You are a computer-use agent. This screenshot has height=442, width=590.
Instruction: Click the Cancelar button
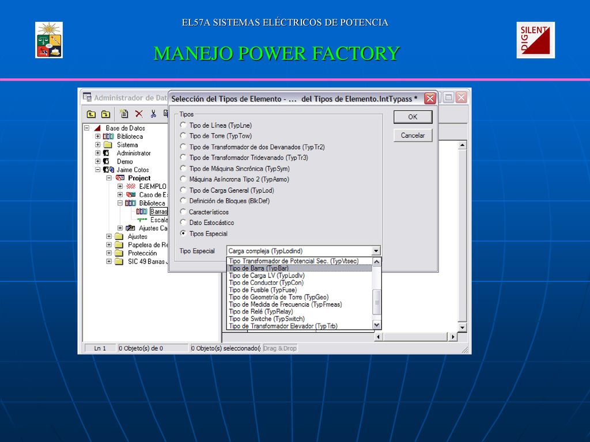413,135
